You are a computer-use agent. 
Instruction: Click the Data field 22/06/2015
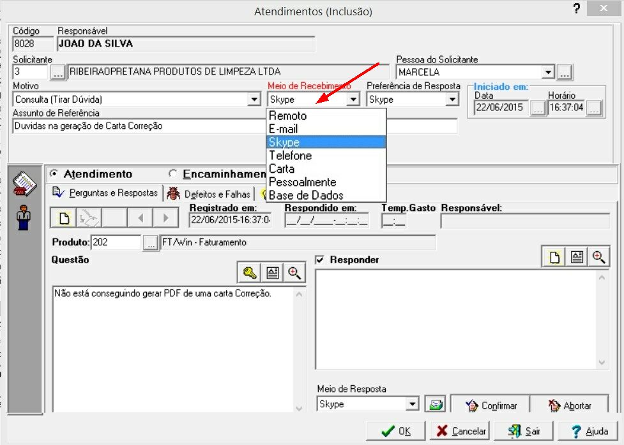(x=501, y=107)
